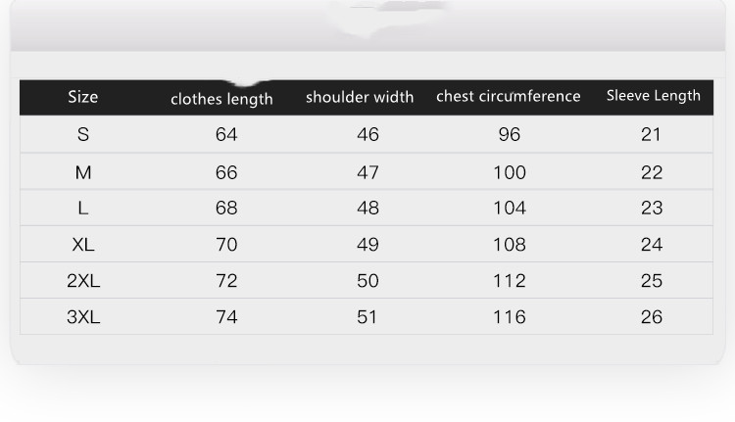
Task: Select the S size row label
Action: coord(83,135)
